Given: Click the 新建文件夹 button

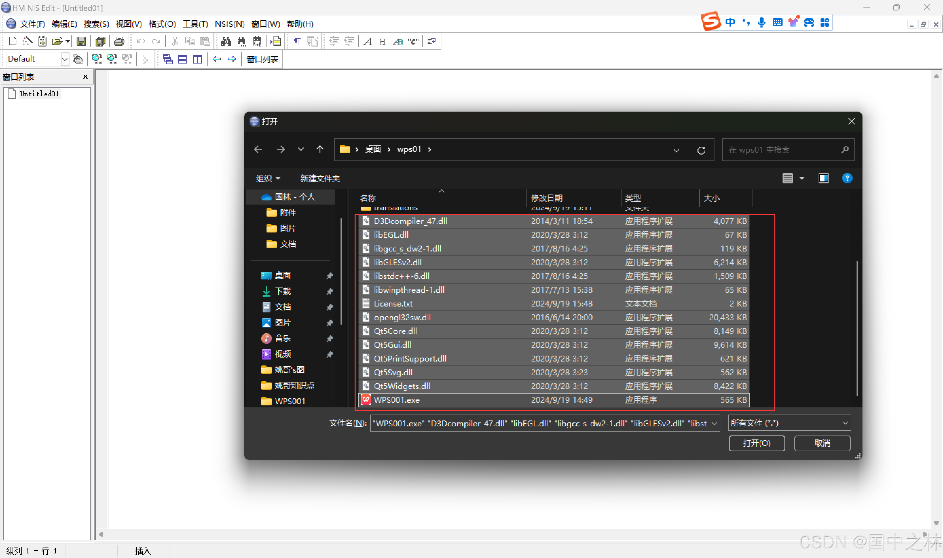Looking at the screenshot, I should click(x=320, y=178).
